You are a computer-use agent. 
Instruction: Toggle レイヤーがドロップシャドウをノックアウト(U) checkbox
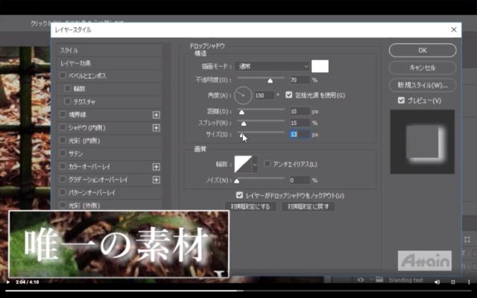(239, 195)
